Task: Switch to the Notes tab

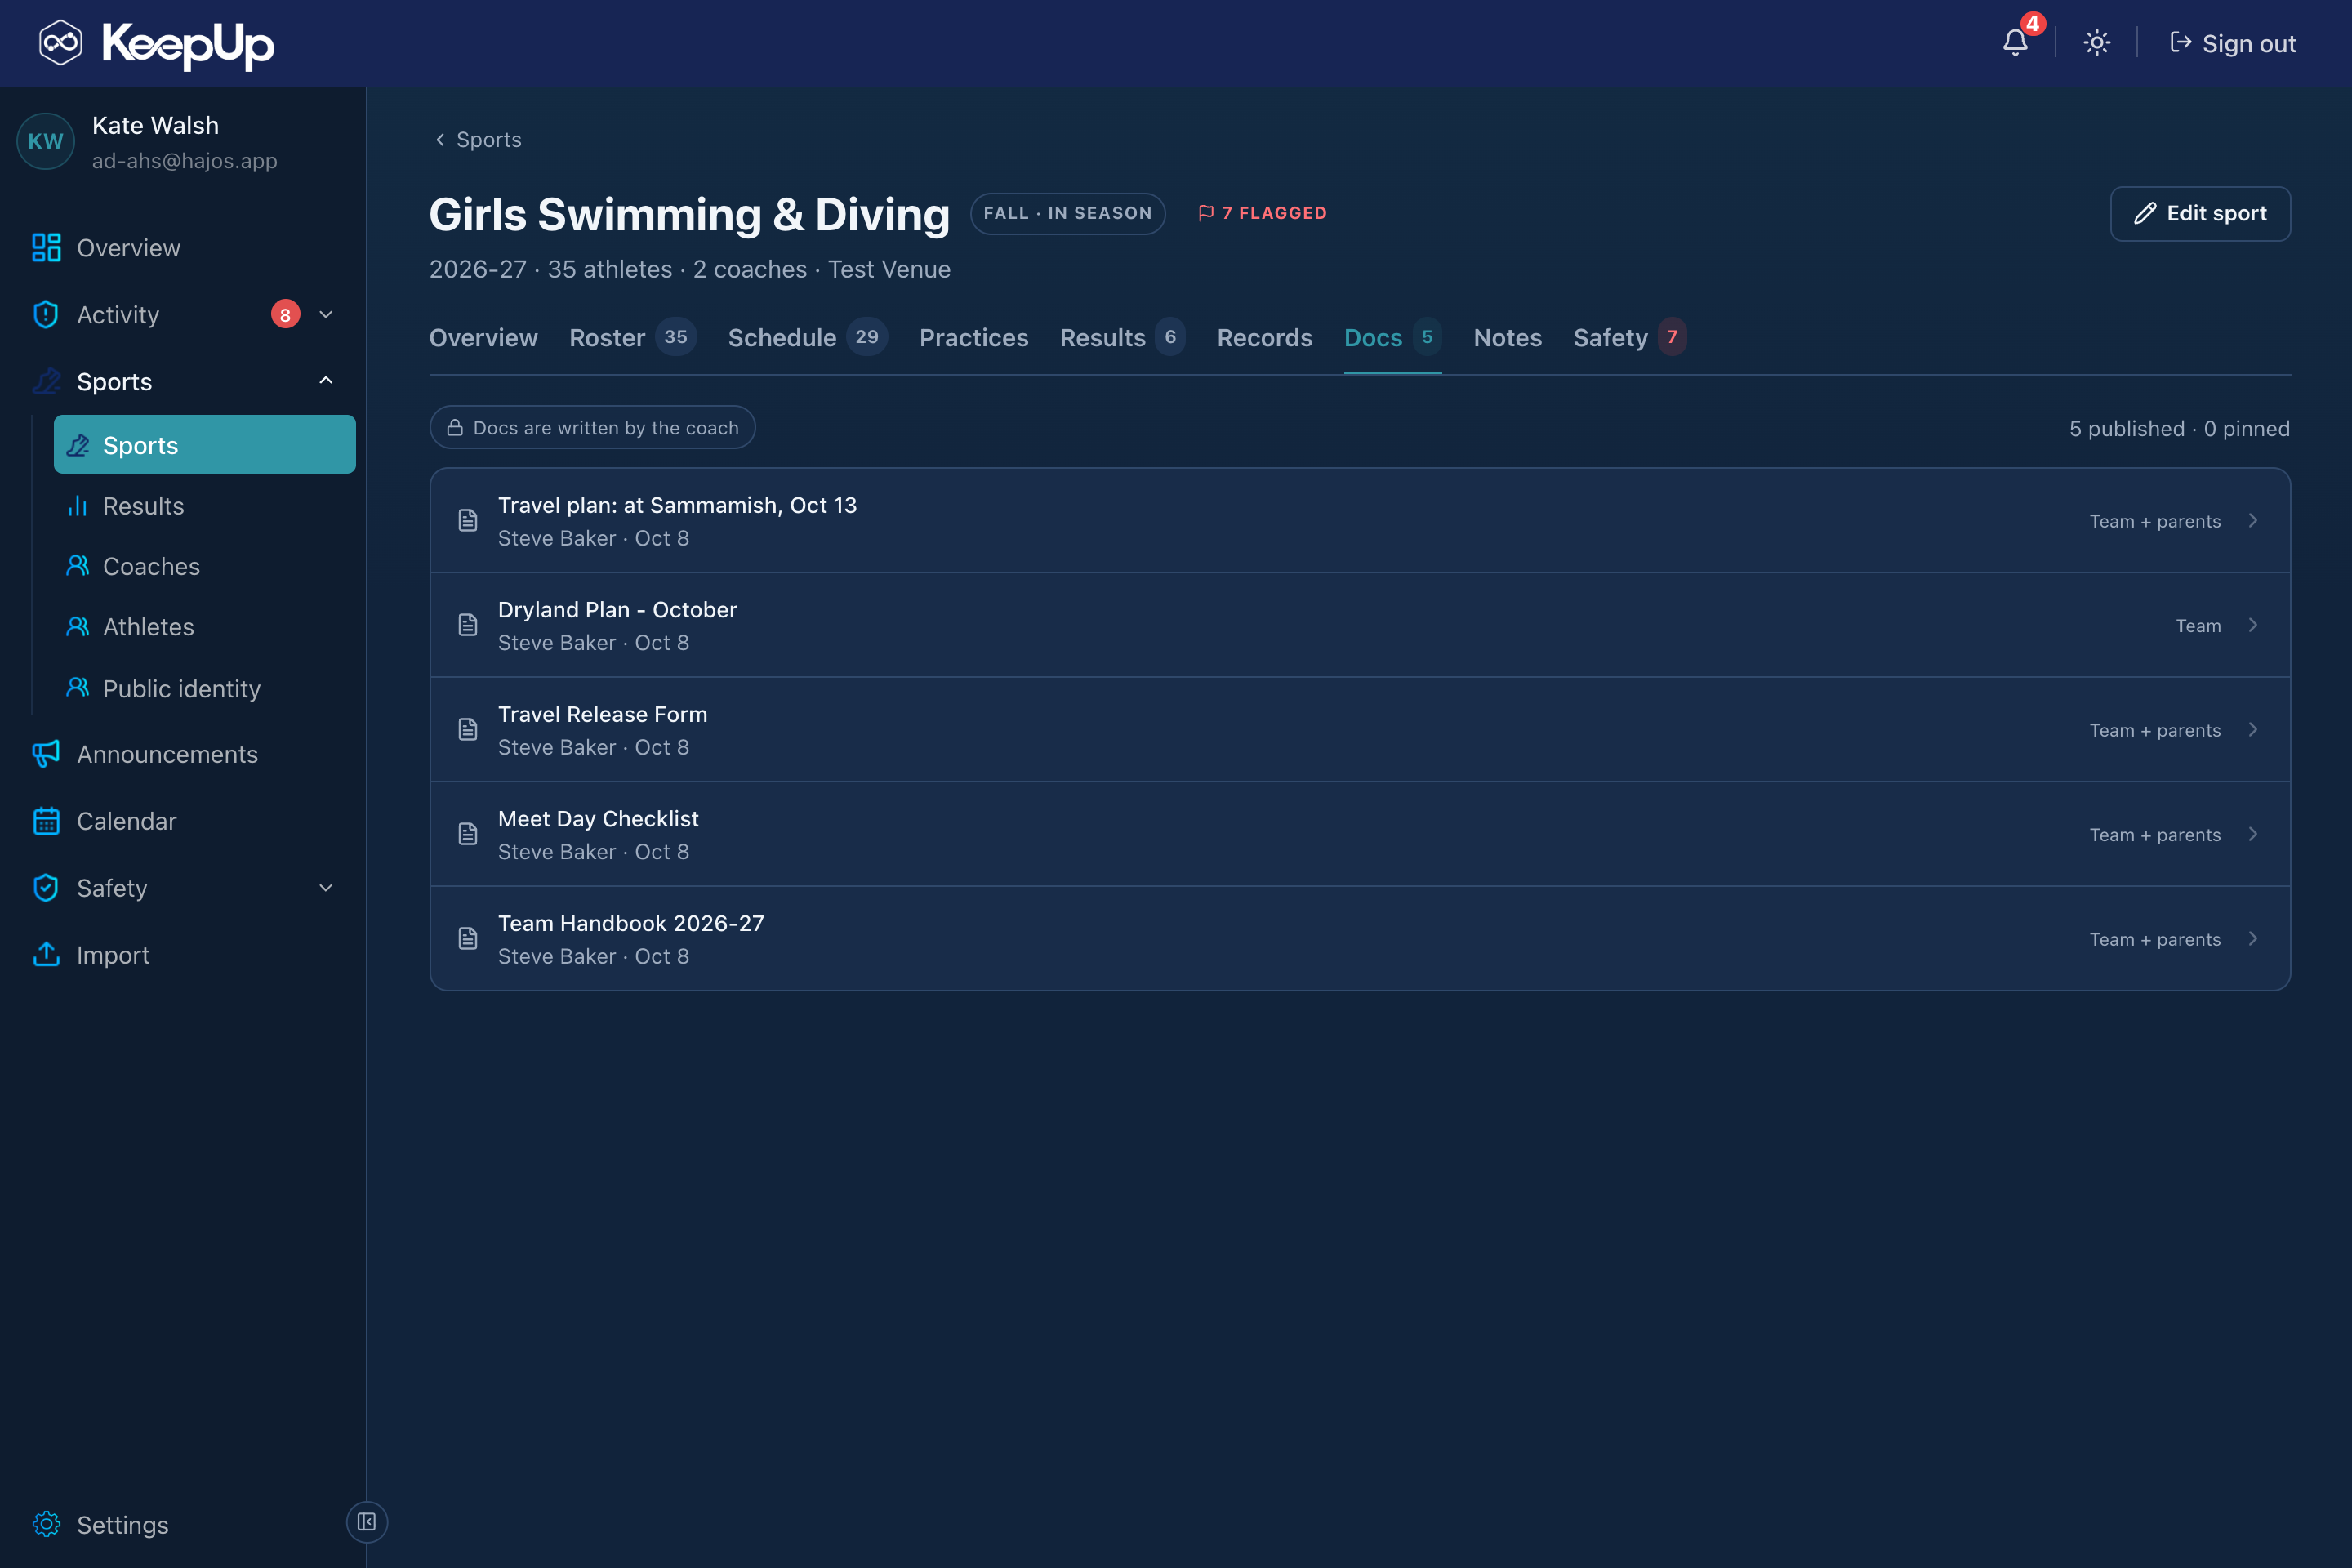Action: pos(1507,337)
